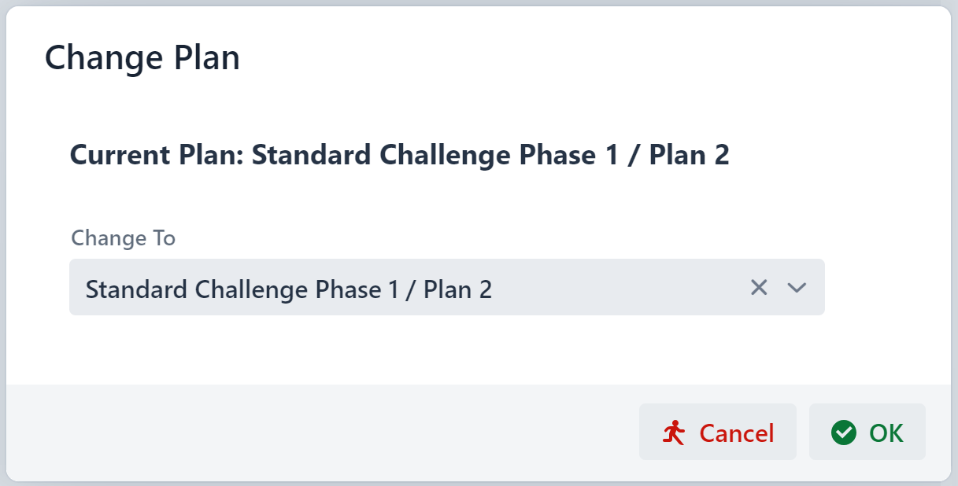
Task: Click the dismiss cross beside the dropdown arrow
Action: coord(758,288)
